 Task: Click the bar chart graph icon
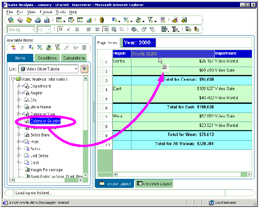pos(89,20)
